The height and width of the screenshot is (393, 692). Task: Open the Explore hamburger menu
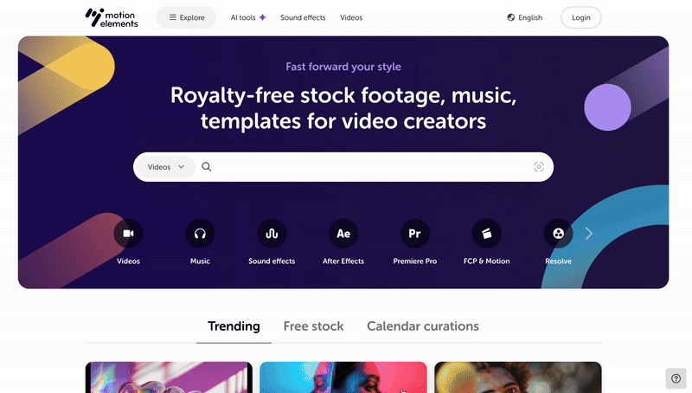point(186,17)
